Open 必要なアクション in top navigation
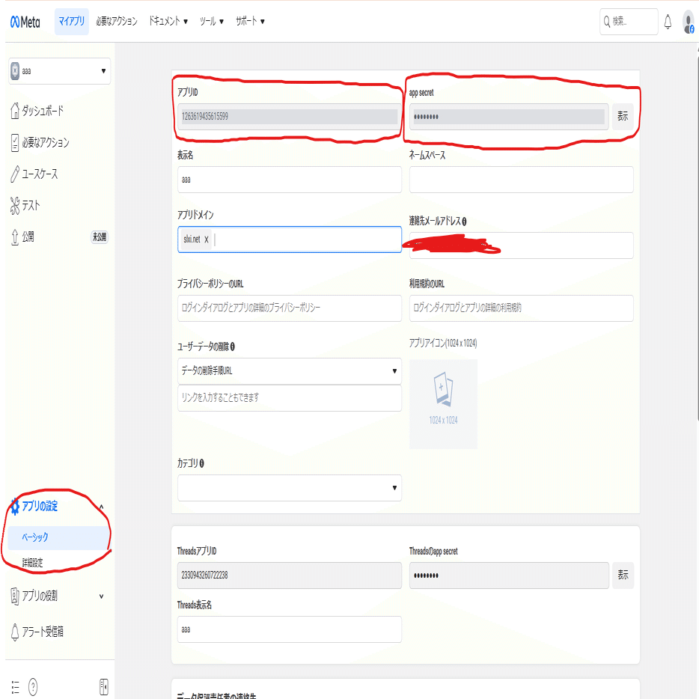This screenshot has height=699, width=699. (x=117, y=22)
